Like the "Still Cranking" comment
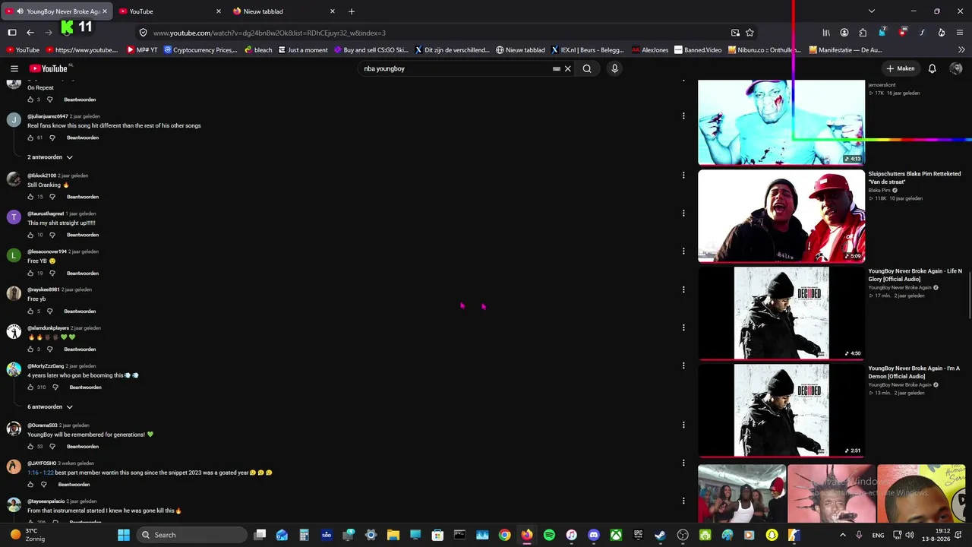The image size is (972, 547). click(x=30, y=197)
